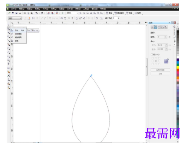Choose the Zoom tool in the toolbox
187x145 pixels.
point(8,37)
